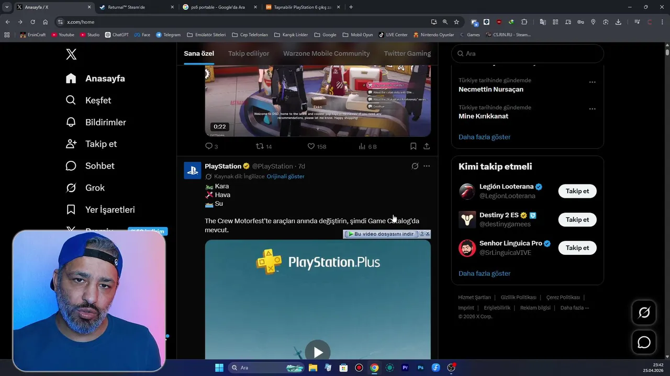The width and height of the screenshot is (670, 376).
Task: Click the Ara search field on X
Action: [x=527, y=53]
